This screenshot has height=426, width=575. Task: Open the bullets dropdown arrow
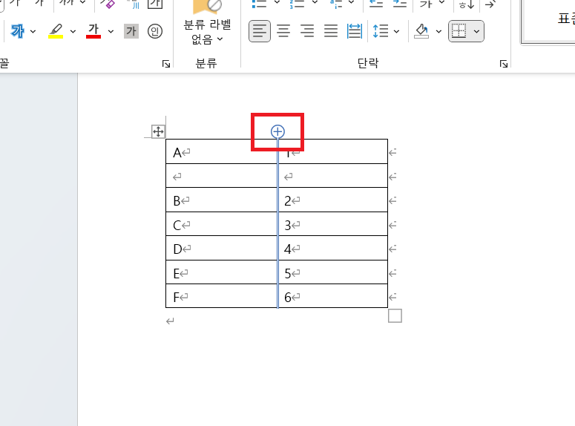(277, 3)
